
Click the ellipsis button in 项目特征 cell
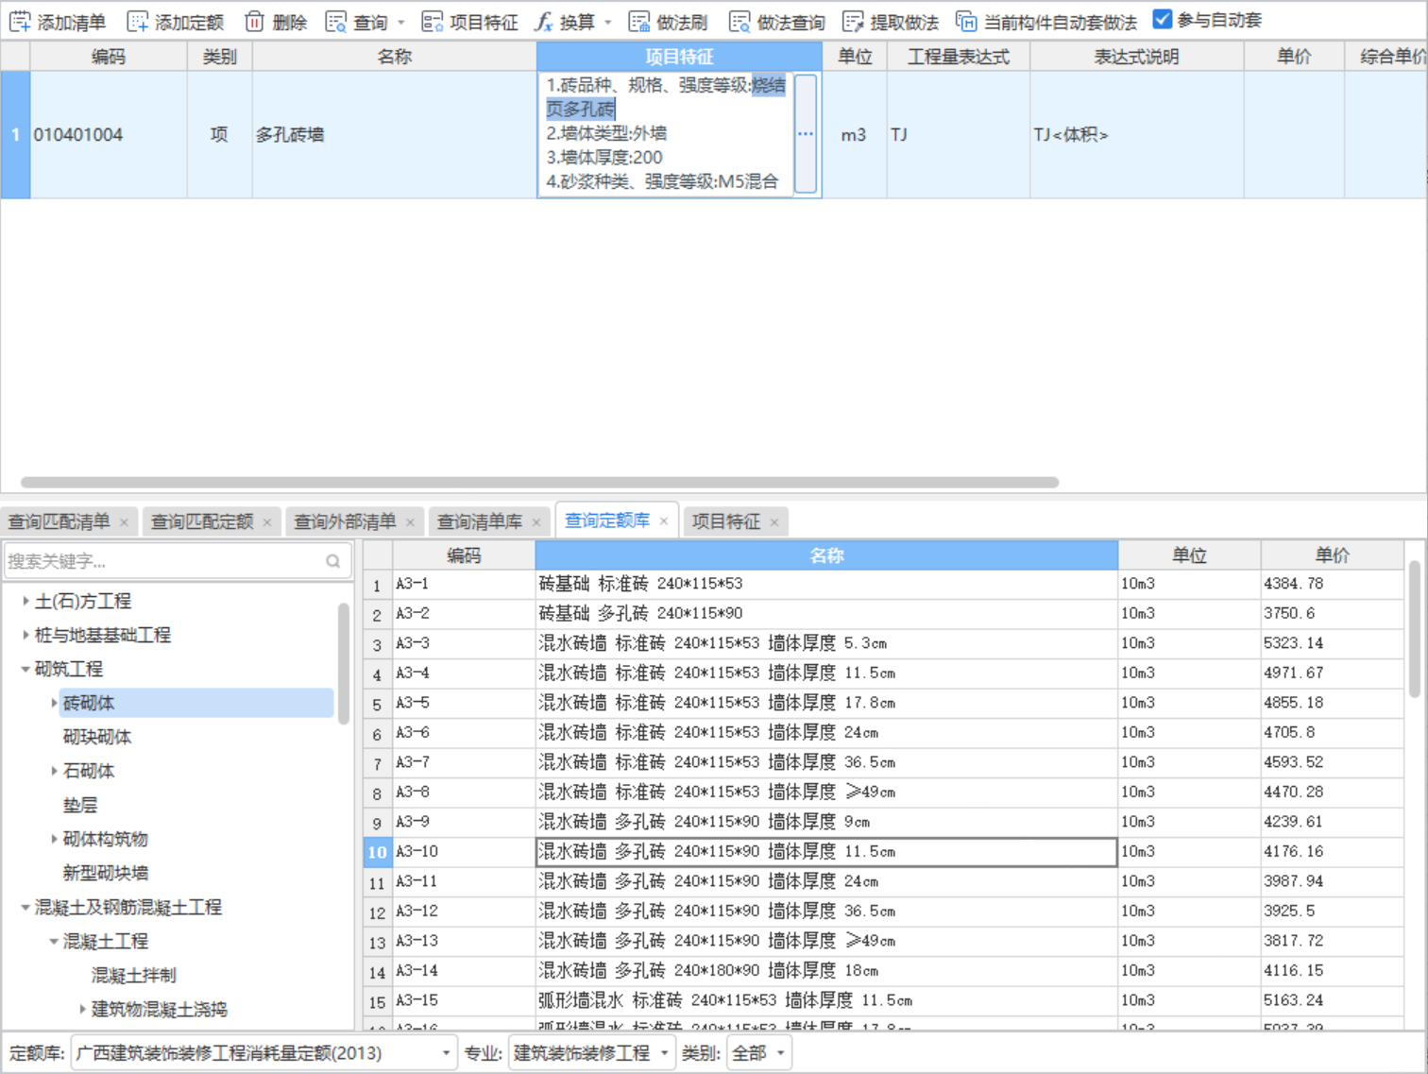[x=806, y=134]
